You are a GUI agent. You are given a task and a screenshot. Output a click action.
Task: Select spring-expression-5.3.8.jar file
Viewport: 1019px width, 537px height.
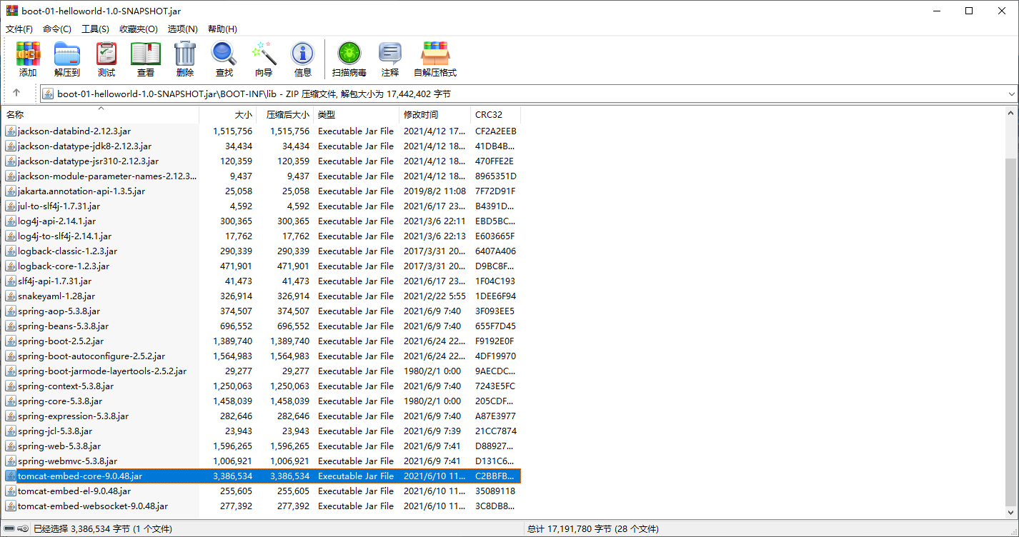[73, 416]
